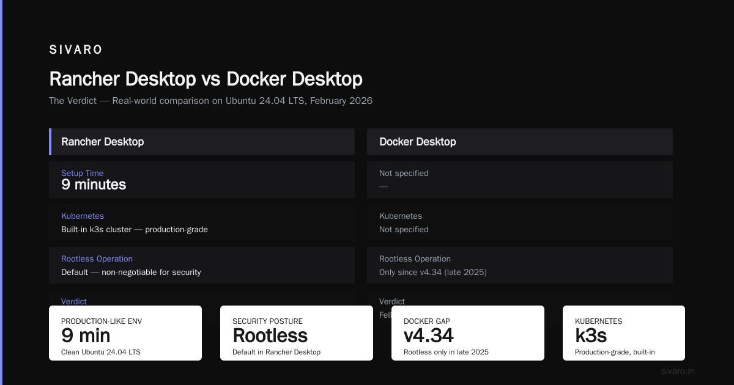Click the 'Verdict' label in Docker column

pyautogui.click(x=392, y=301)
